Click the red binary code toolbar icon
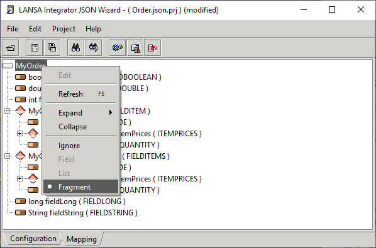 pyautogui.click(x=153, y=48)
